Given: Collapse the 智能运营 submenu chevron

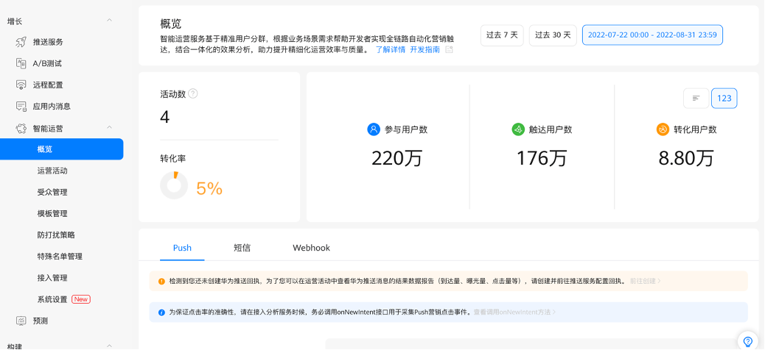Looking at the screenshot, I should click(110, 128).
